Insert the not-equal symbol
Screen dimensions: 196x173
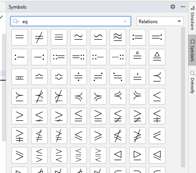[x=39, y=37]
